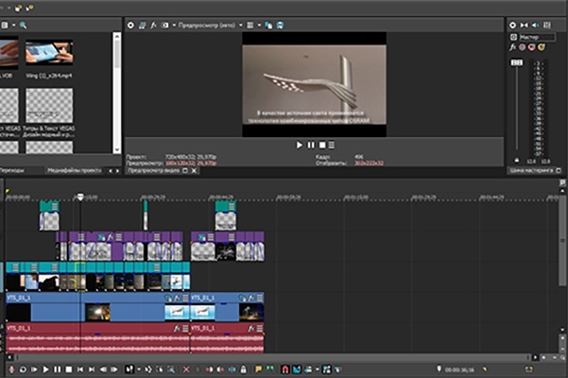Click the timeline playhead marker
The height and width of the screenshot is (378, 568).
tap(80, 197)
